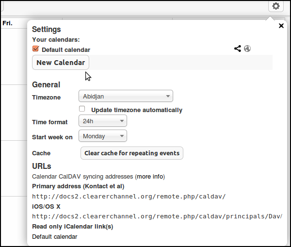Select the iOS/OS X principals URL
The width and height of the screenshot is (291, 247).
[x=157, y=216]
